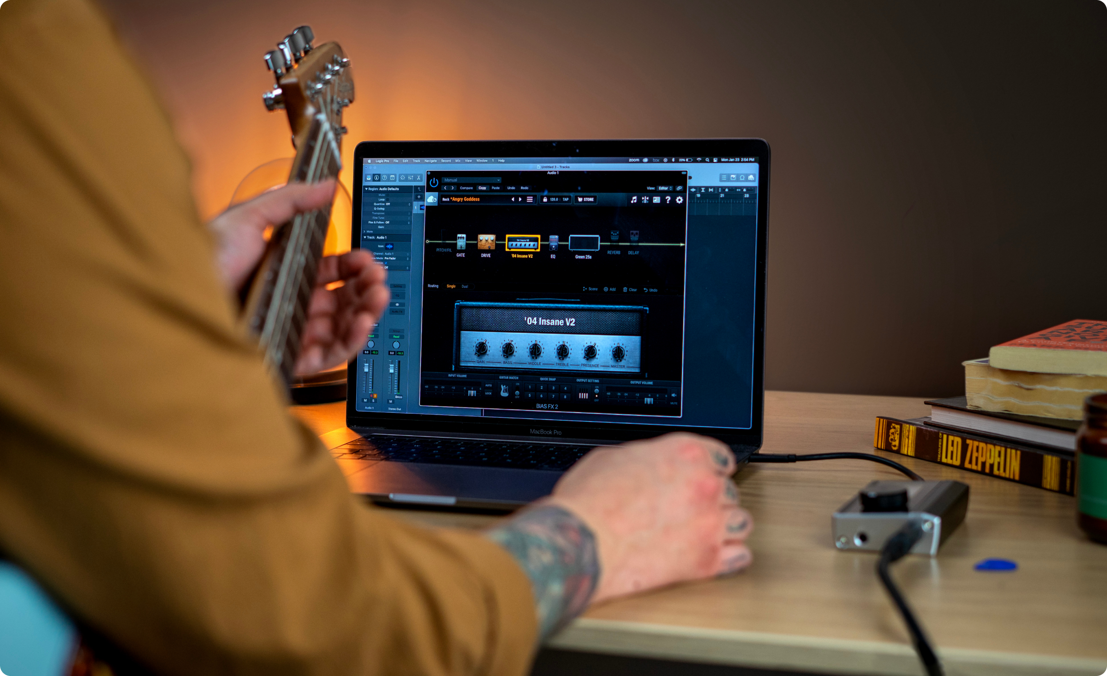Click the tuner/metronome icon in toolbar
The width and height of the screenshot is (1107, 676).
click(645, 200)
